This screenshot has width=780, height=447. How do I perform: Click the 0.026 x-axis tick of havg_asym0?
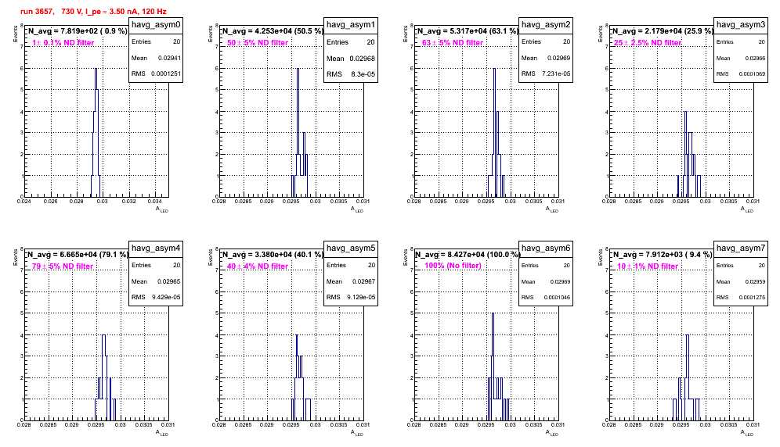[50, 201]
